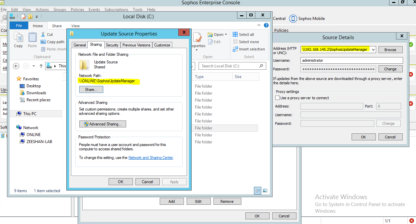This screenshot has width=416, height=224.
Task: Go back with the Explorer back arrow
Action: tap(16, 66)
